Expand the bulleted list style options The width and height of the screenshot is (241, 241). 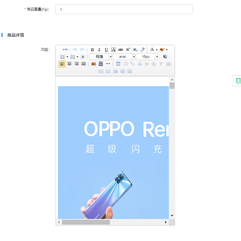(77, 57)
